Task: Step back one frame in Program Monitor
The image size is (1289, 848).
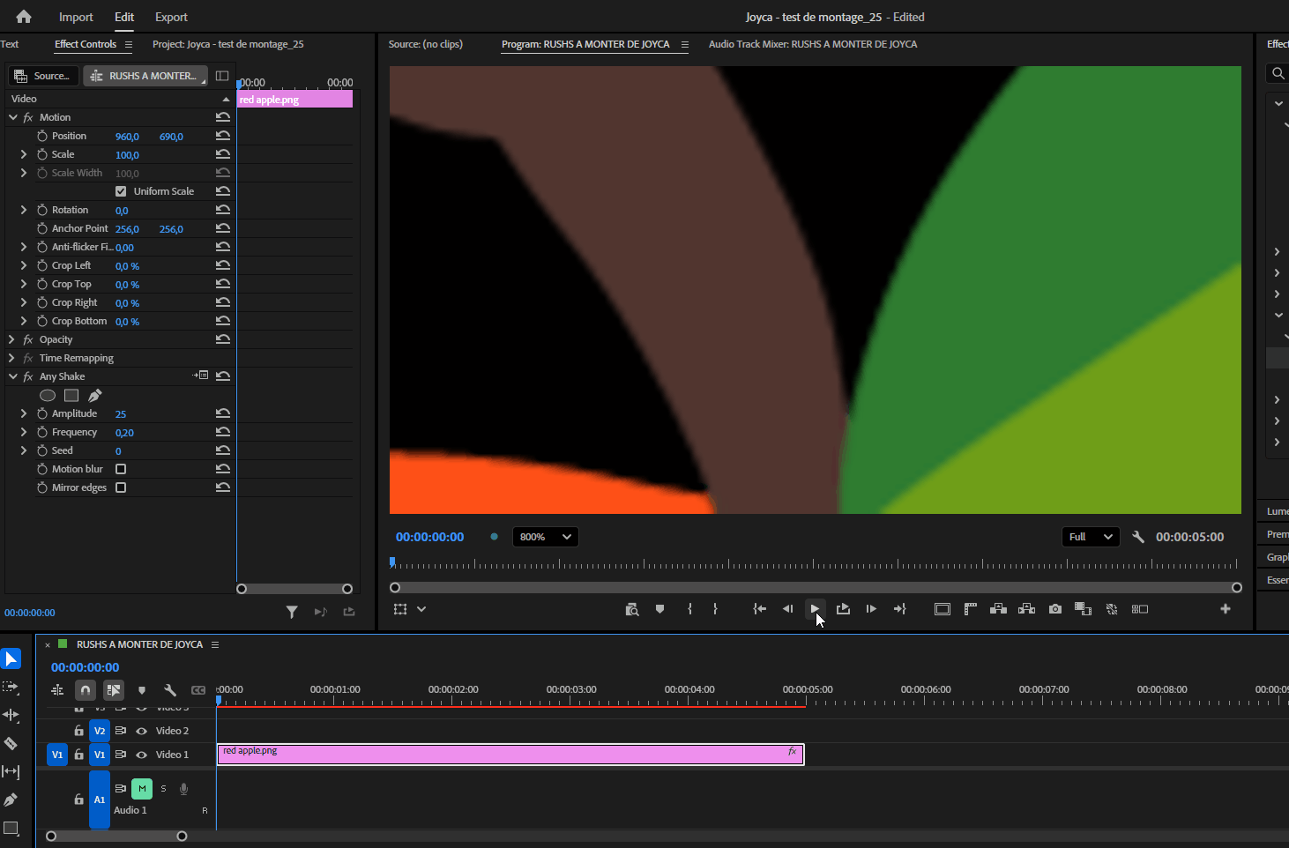Action: click(787, 609)
